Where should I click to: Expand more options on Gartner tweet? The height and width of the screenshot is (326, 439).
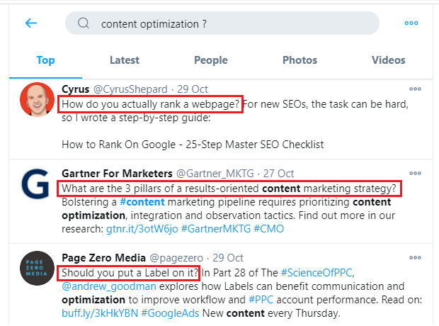(x=416, y=174)
